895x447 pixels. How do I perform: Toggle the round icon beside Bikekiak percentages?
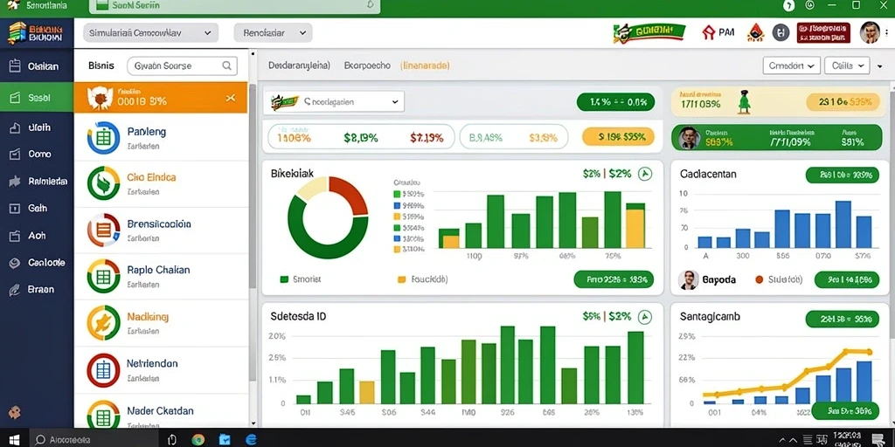(x=644, y=174)
